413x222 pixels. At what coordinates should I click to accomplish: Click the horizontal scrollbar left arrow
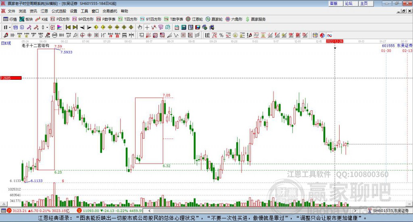[150, 211]
